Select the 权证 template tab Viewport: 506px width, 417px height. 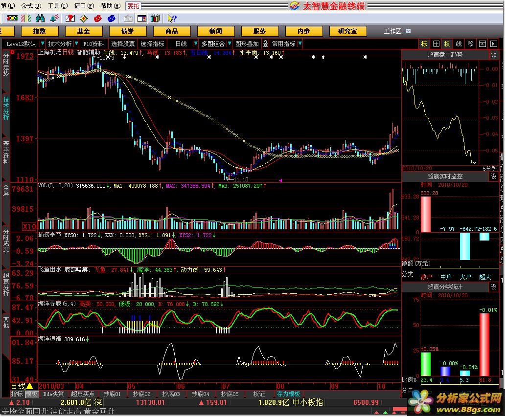point(259,394)
